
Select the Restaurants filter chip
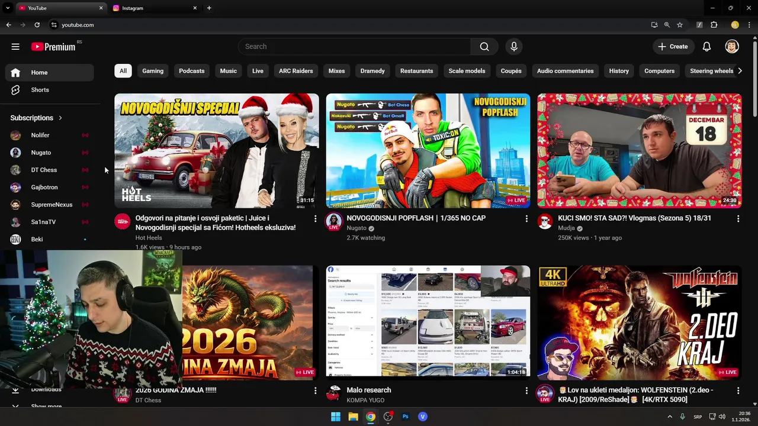click(417, 71)
